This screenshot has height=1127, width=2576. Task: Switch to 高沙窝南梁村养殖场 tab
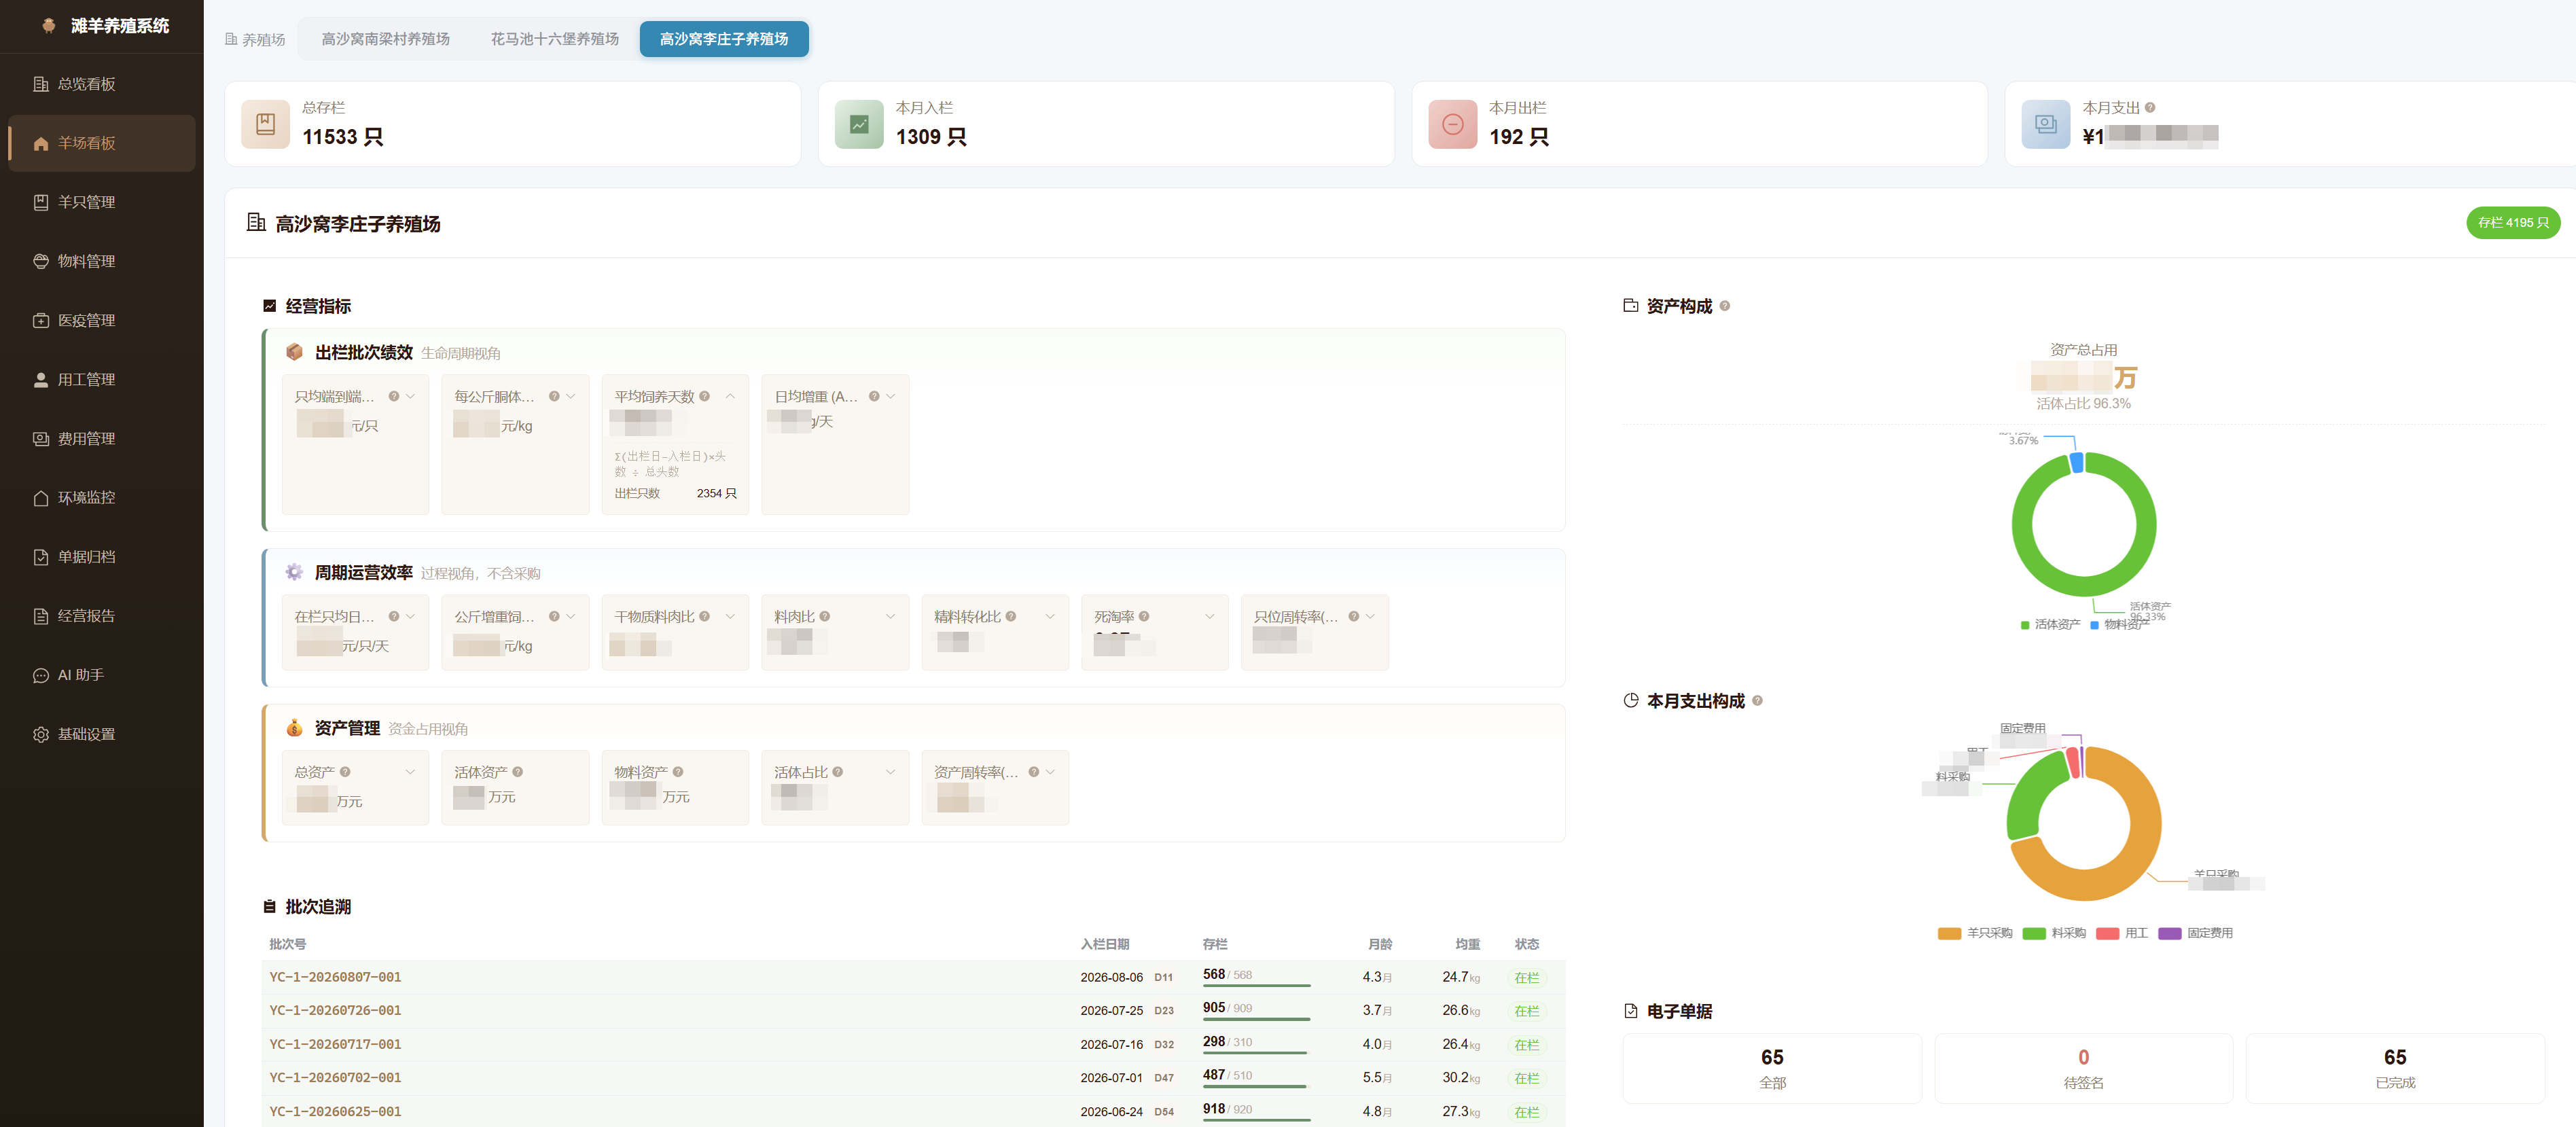tap(385, 39)
